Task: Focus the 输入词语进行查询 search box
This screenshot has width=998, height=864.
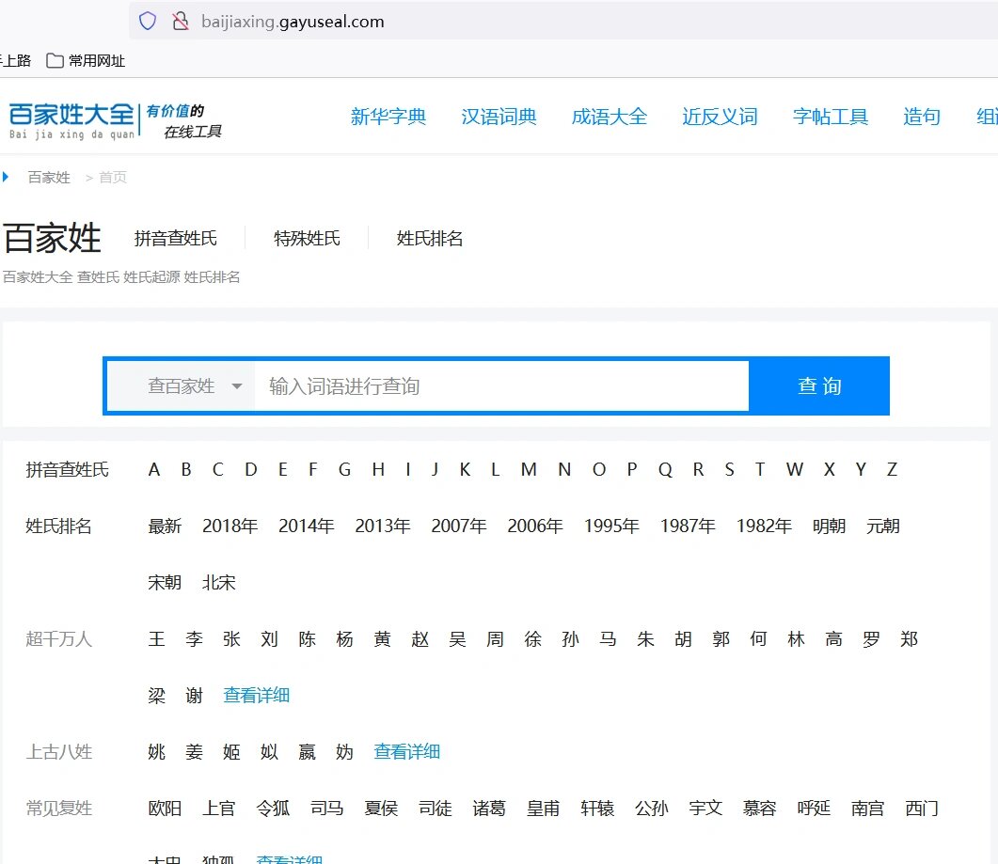Action: 501,386
